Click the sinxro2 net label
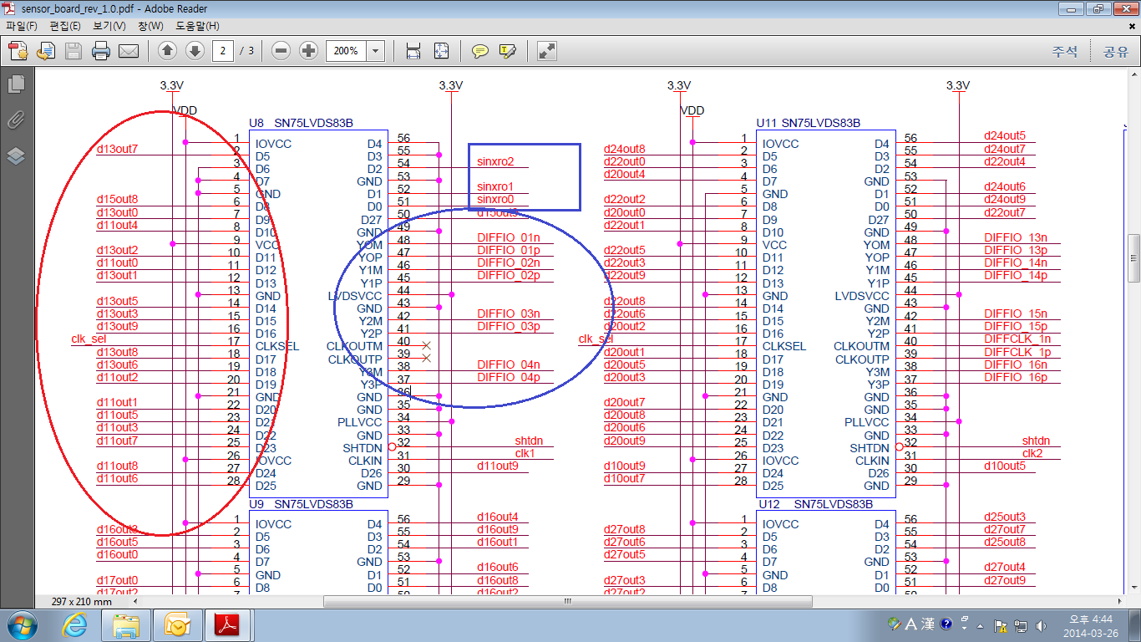 point(495,161)
